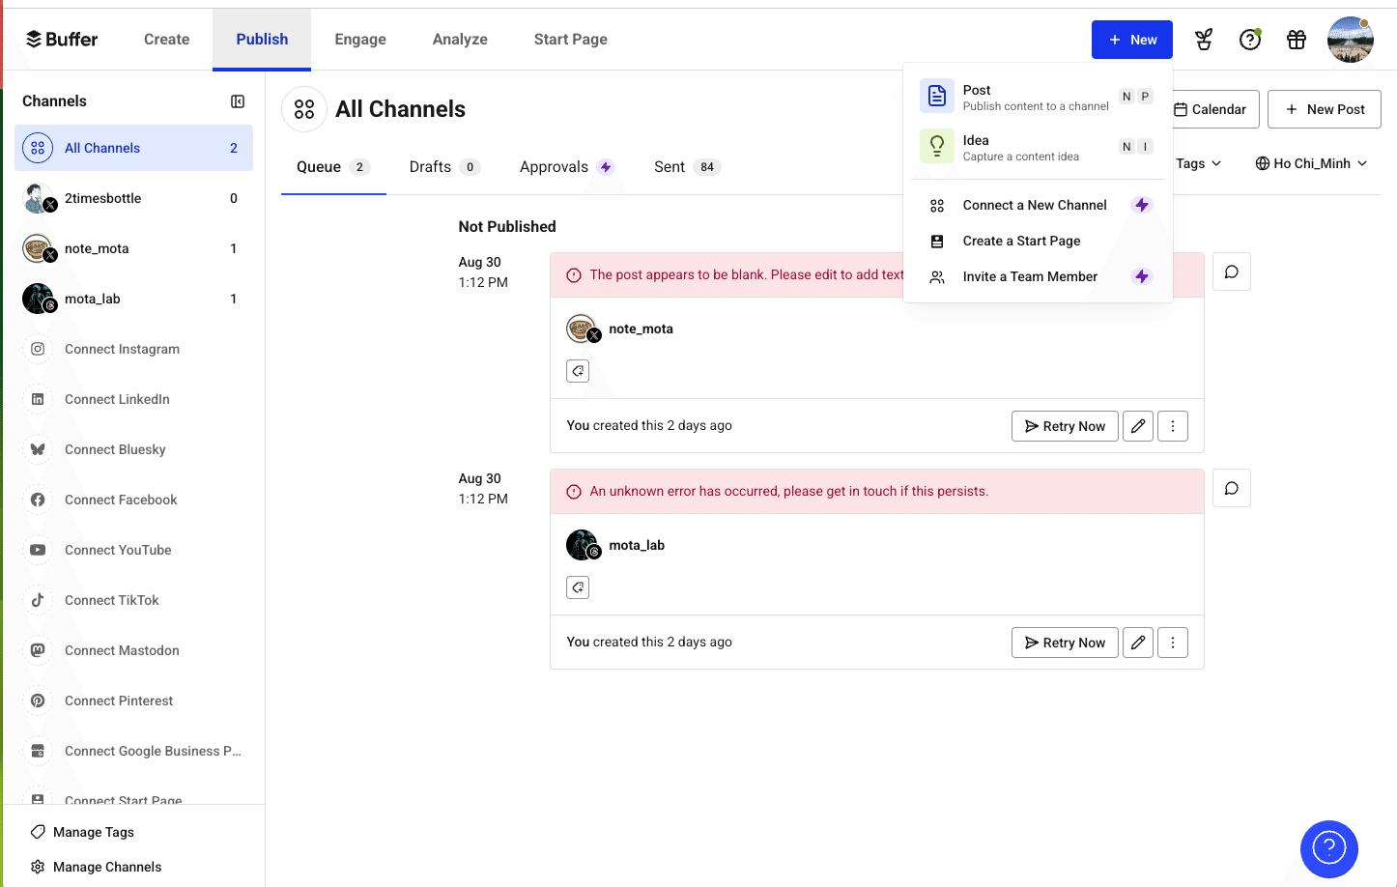The height and width of the screenshot is (887, 1397).
Task: Open Manage Tags
Action: tap(82, 832)
